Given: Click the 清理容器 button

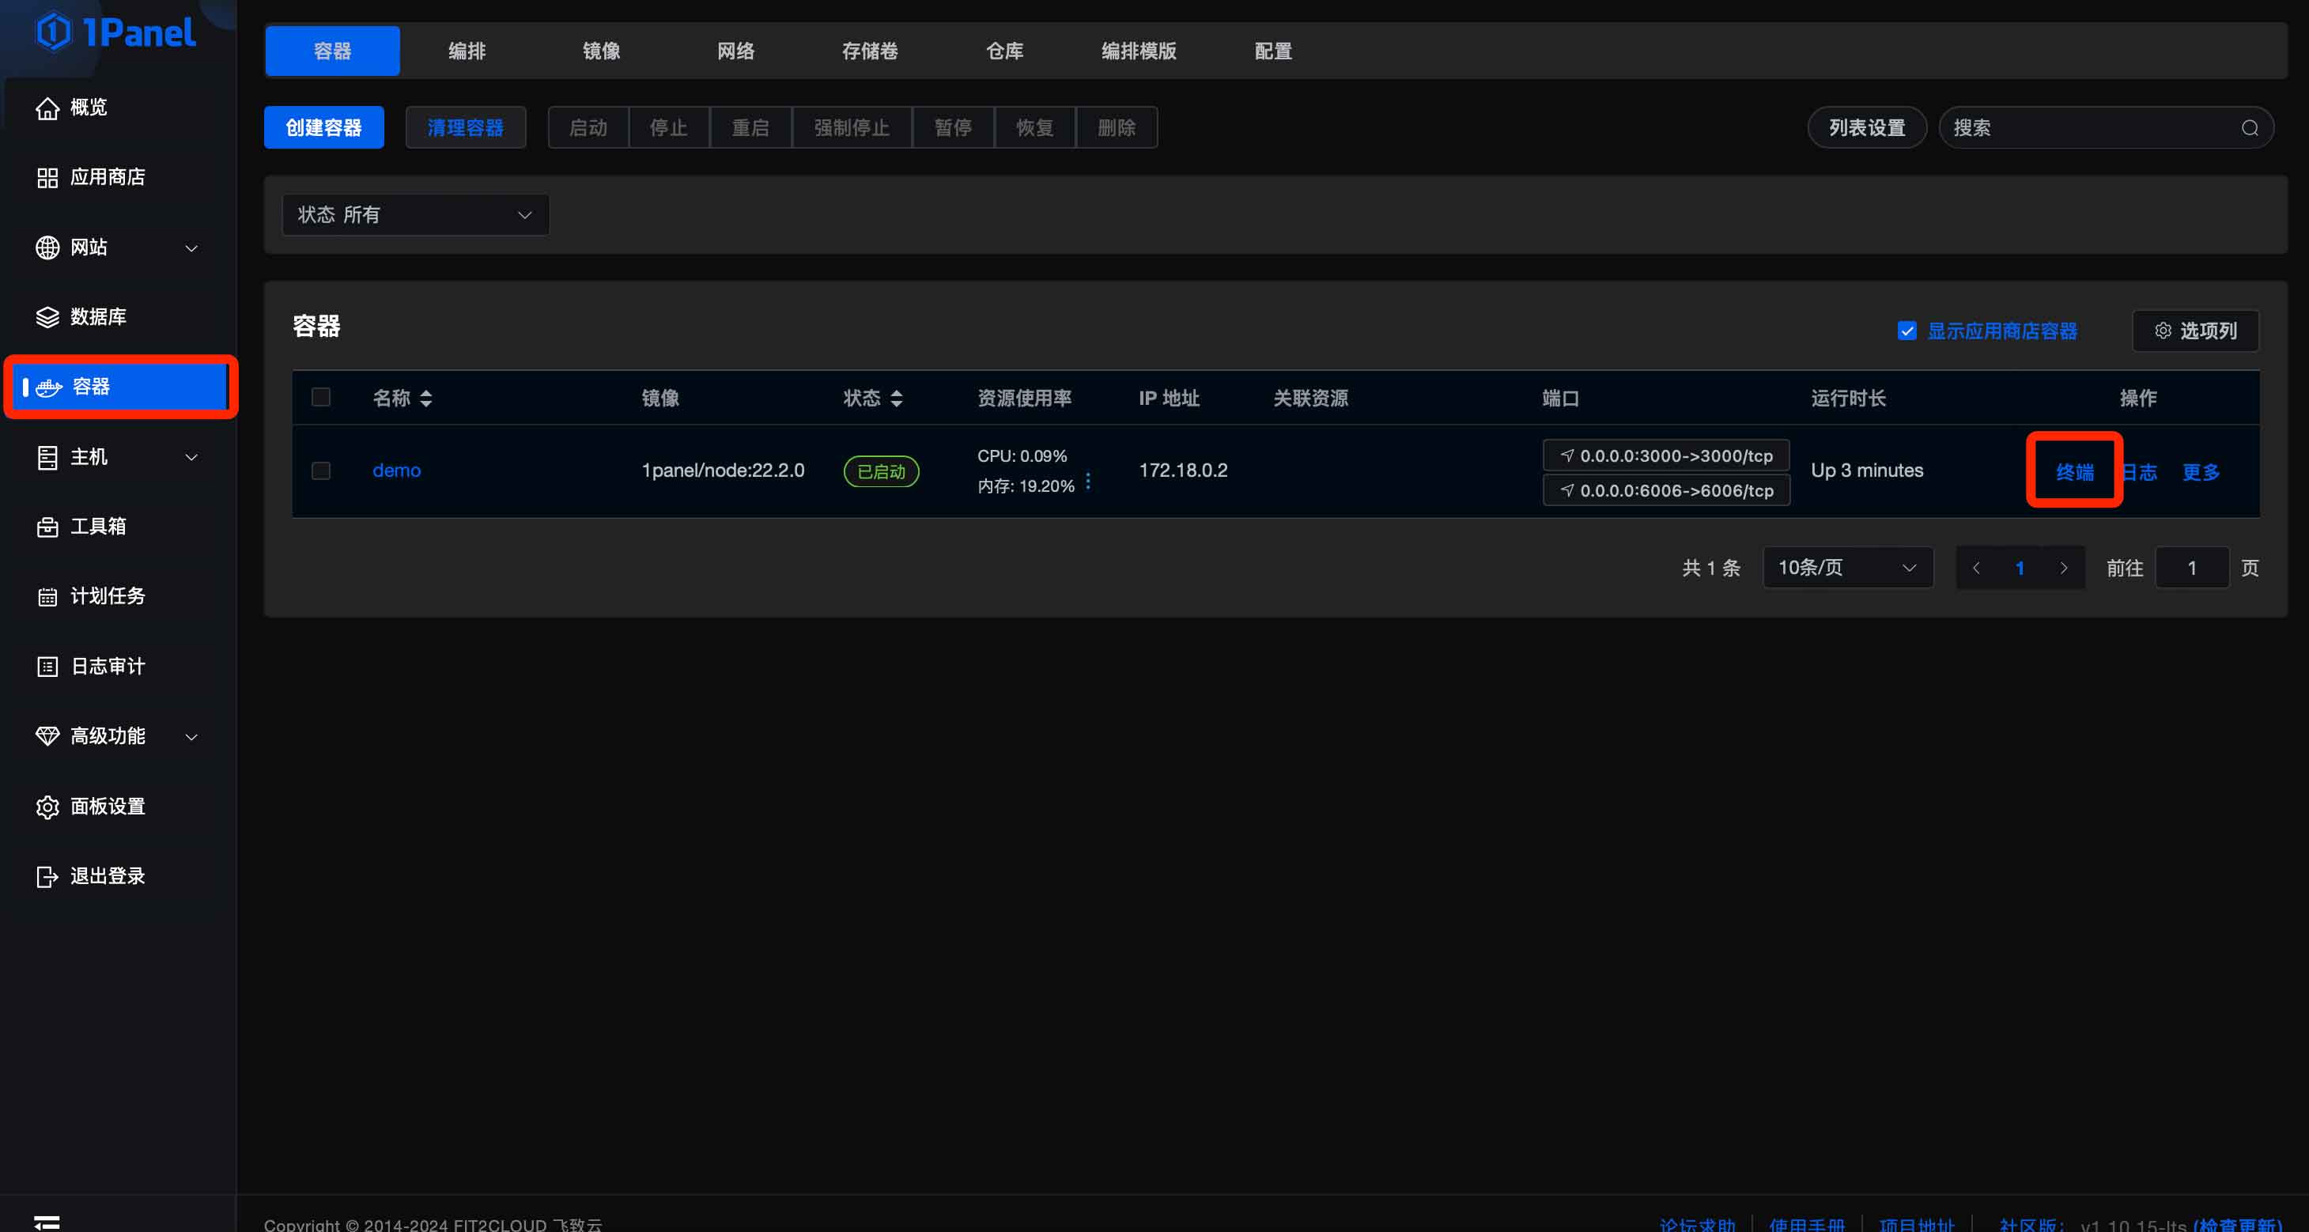Looking at the screenshot, I should (x=465, y=127).
